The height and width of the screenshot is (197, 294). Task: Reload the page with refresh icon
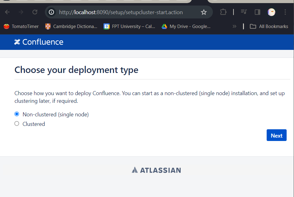click(35, 12)
